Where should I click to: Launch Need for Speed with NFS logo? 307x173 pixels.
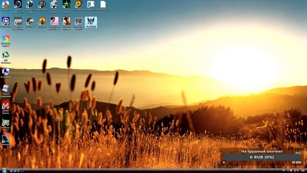click(18, 23)
